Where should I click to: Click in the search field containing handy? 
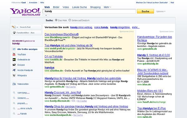pyautogui.click(x=89, y=11)
